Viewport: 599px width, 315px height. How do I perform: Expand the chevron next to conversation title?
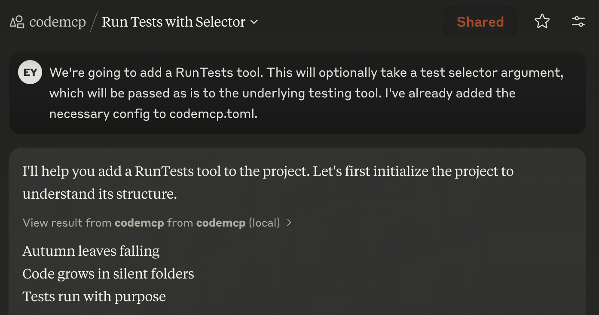(x=254, y=22)
